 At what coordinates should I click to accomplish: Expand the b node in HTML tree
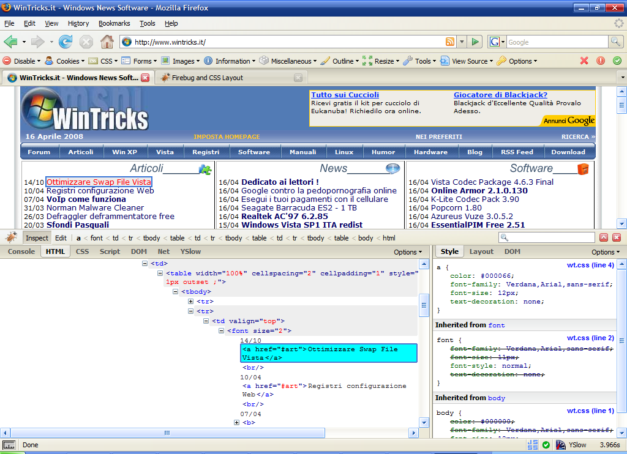click(237, 422)
